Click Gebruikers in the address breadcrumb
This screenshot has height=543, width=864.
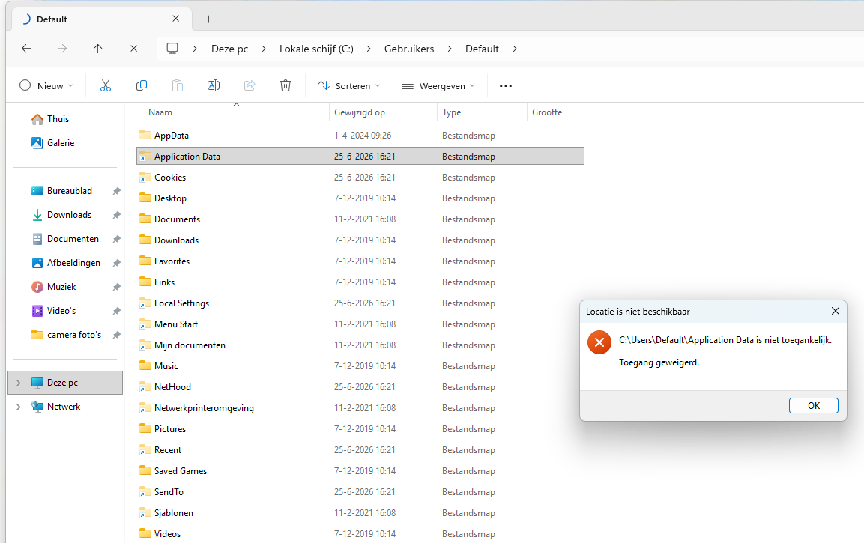pyautogui.click(x=409, y=49)
